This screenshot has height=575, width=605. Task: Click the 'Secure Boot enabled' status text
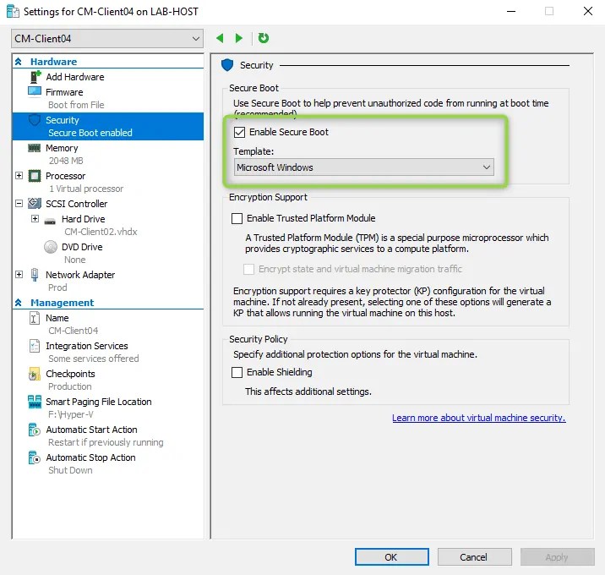[90, 133]
